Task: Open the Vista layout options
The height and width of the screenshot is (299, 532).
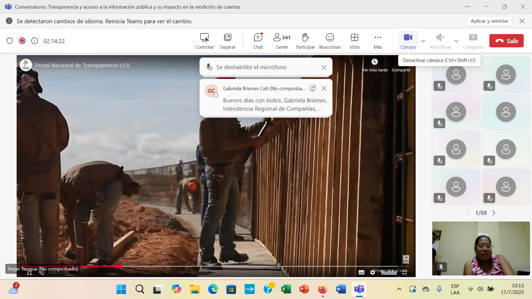Action: point(354,41)
